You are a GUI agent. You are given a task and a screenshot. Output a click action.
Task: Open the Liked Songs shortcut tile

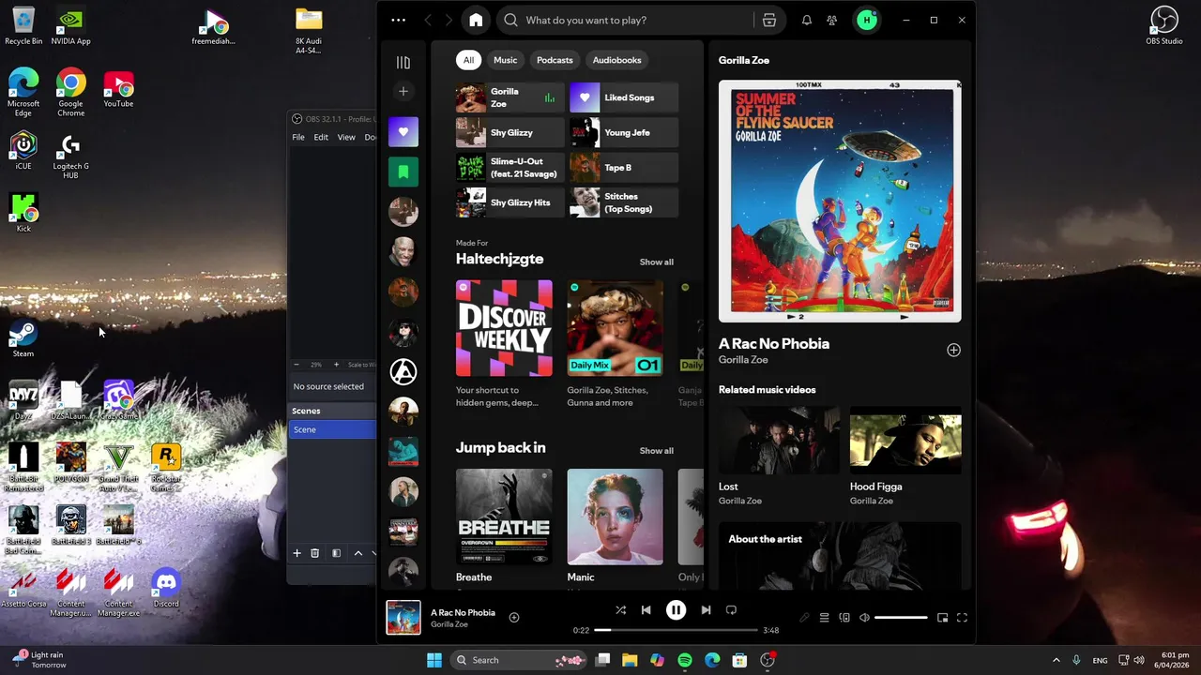point(623,97)
